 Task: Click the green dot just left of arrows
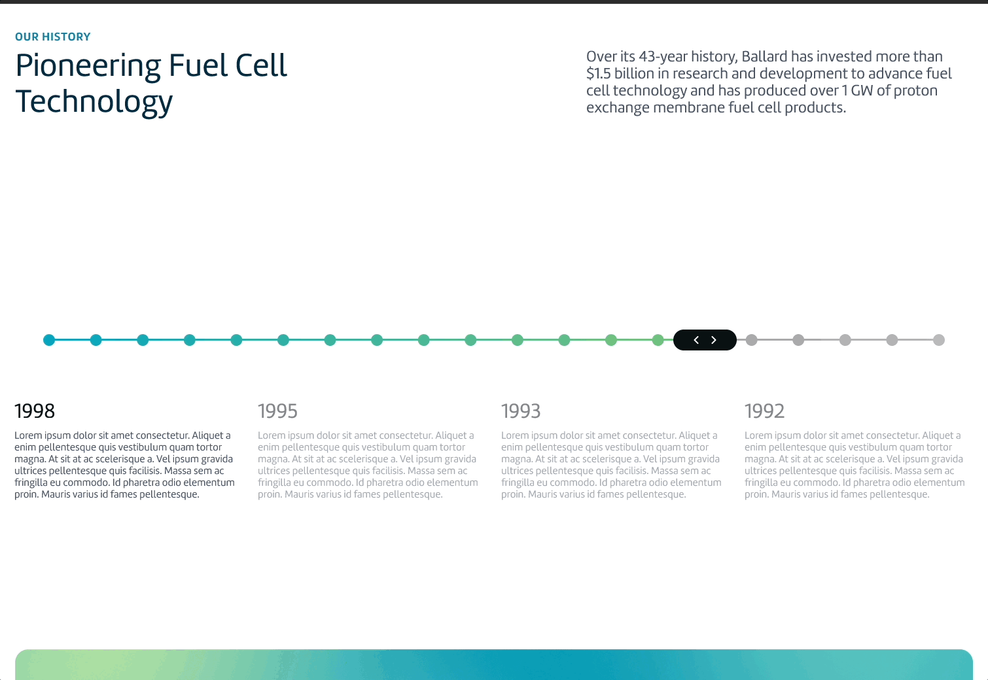click(x=658, y=340)
